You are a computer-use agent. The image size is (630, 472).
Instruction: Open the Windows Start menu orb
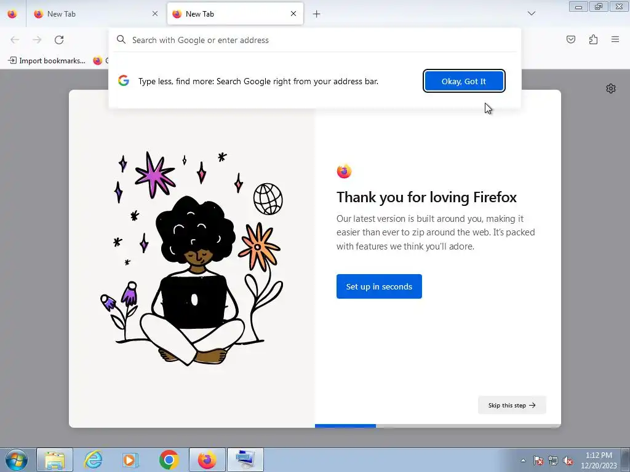(x=17, y=460)
